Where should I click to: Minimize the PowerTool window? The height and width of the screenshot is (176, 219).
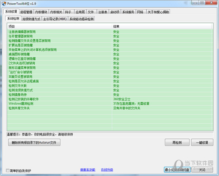195,3
